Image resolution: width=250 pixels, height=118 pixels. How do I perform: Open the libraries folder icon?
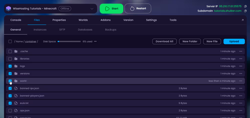tap(16, 59)
